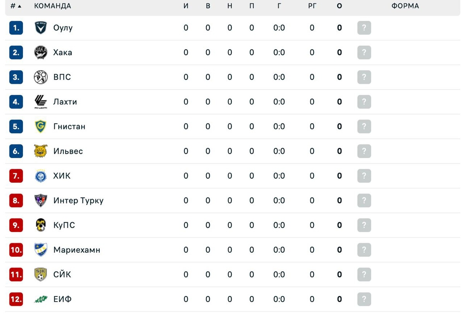This screenshot has width=464, height=315.
Task: Open the Интер Турку team link
Action: tap(78, 201)
